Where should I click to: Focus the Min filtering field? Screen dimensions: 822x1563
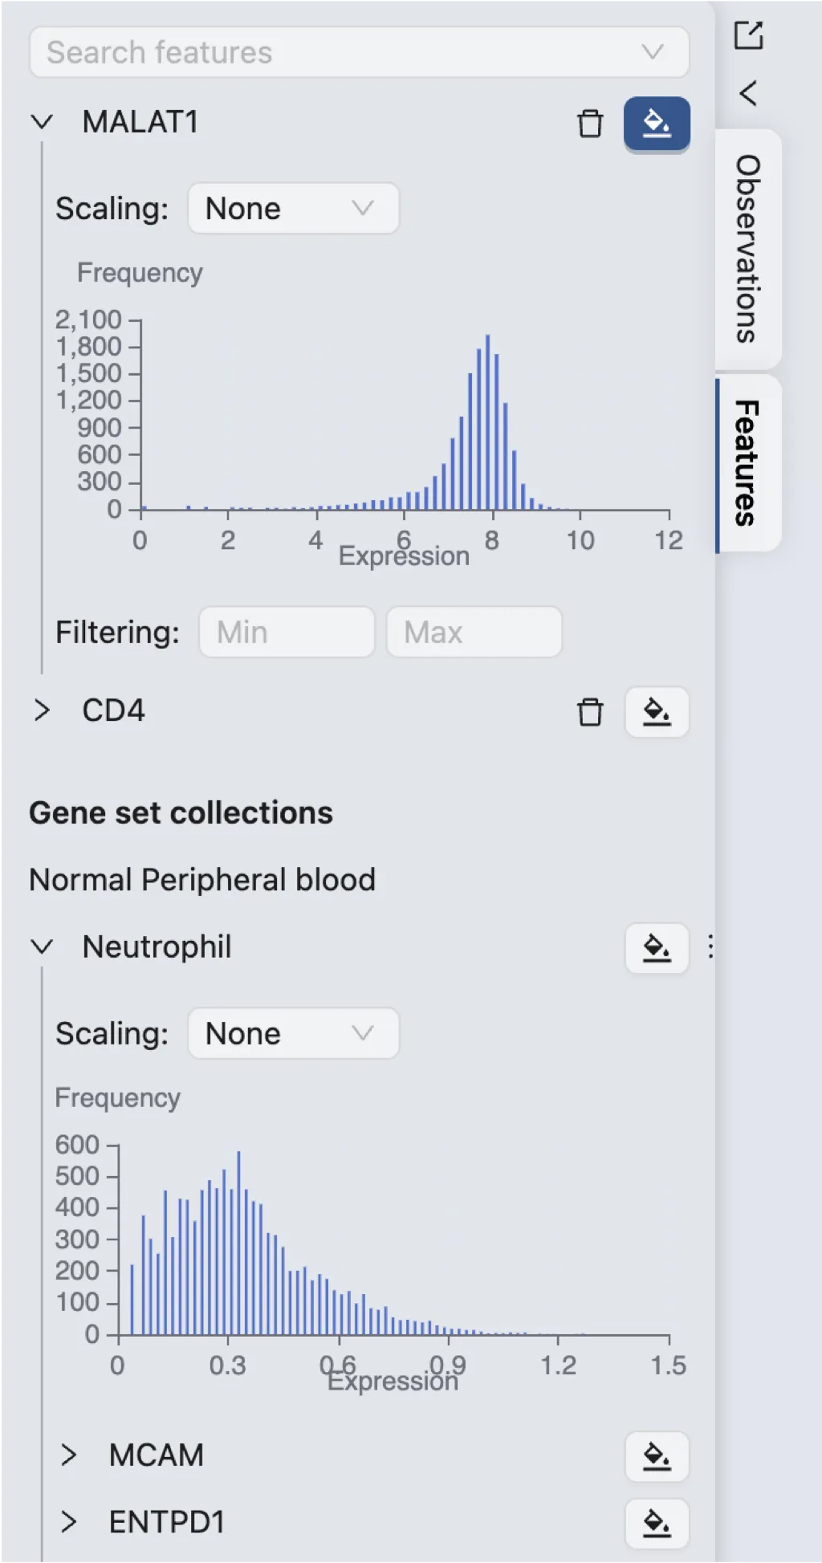pyautogui.click(x=287, y=633)
